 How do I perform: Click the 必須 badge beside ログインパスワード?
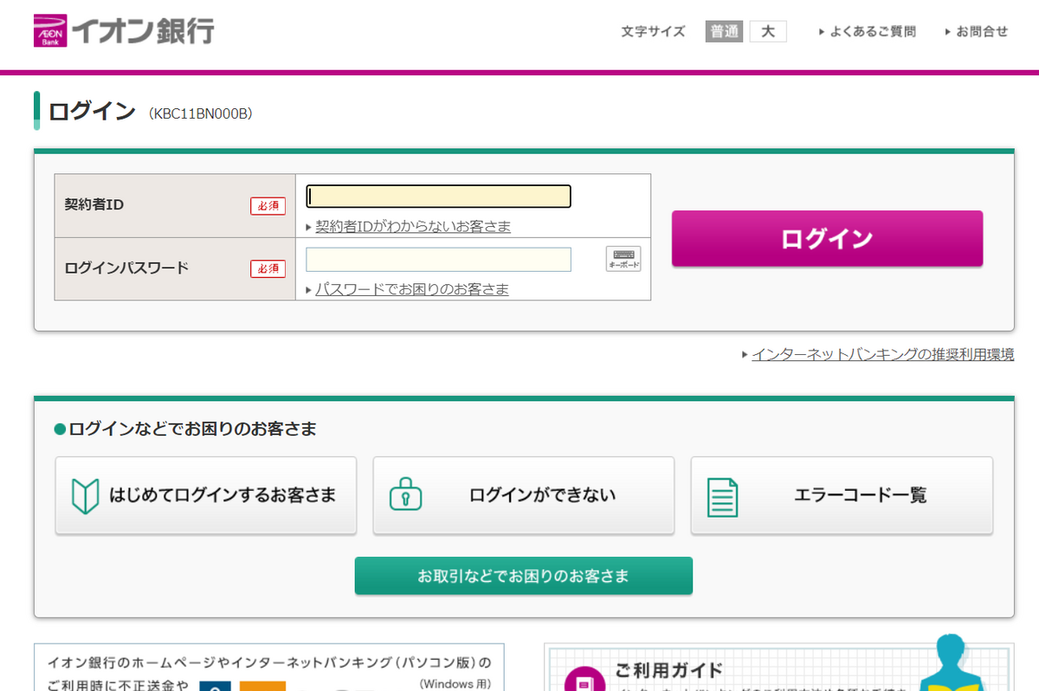pos(268,269)
